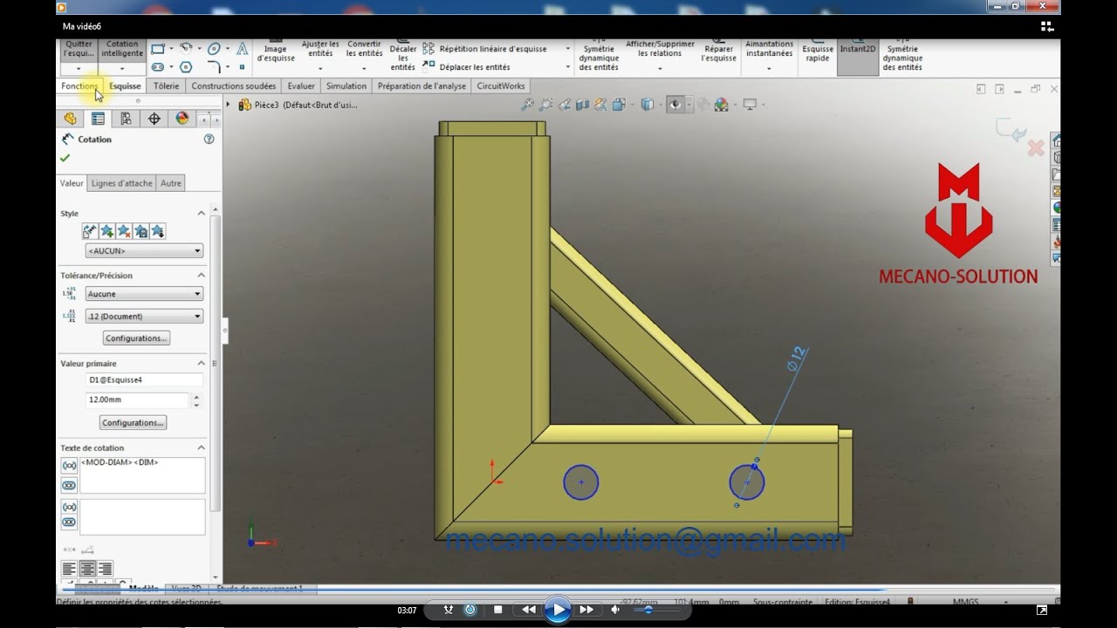Apply default attributes to the dimension style
The height and width of the screenshot is (628, 1117).
tap(90, 231)
